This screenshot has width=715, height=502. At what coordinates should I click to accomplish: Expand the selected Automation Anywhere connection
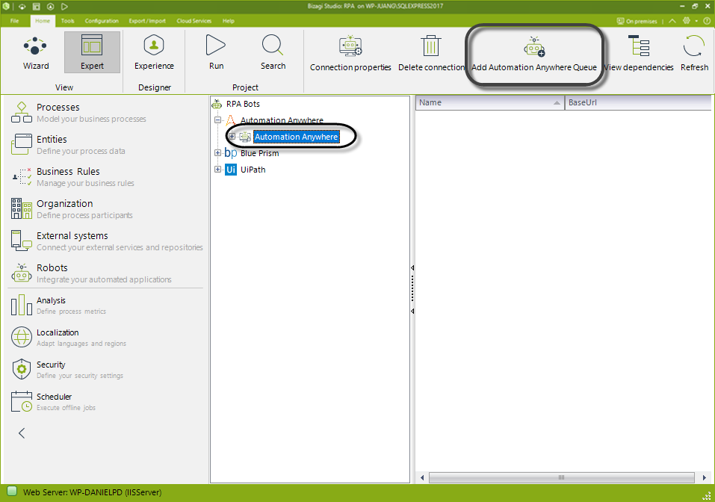click(x=232, y=136)
